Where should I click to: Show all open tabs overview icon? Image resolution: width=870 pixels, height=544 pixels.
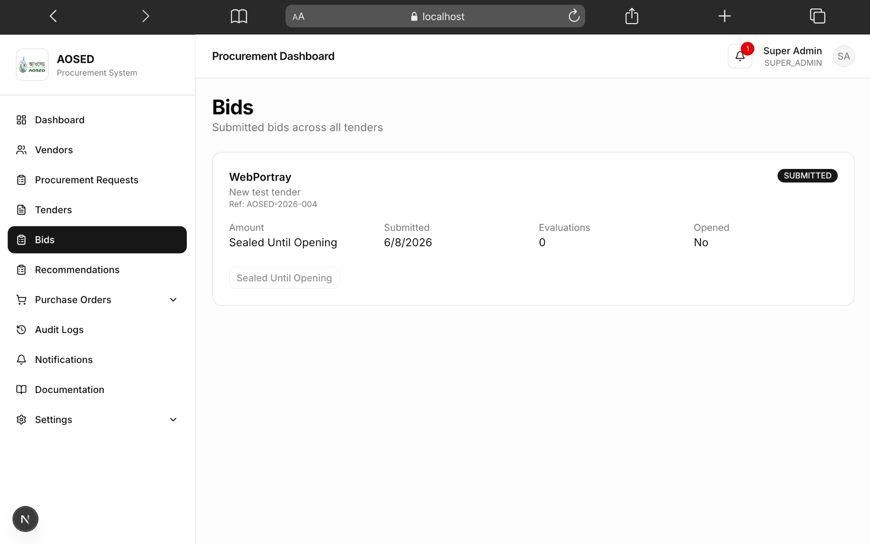(818, 16)
